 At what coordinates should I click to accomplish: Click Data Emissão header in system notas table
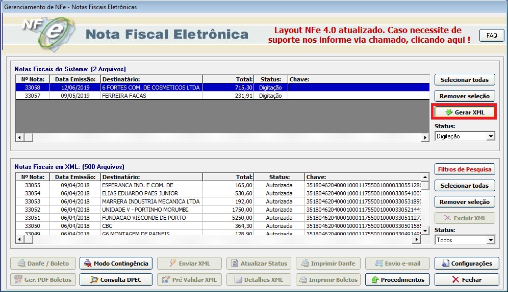(75, 79)
